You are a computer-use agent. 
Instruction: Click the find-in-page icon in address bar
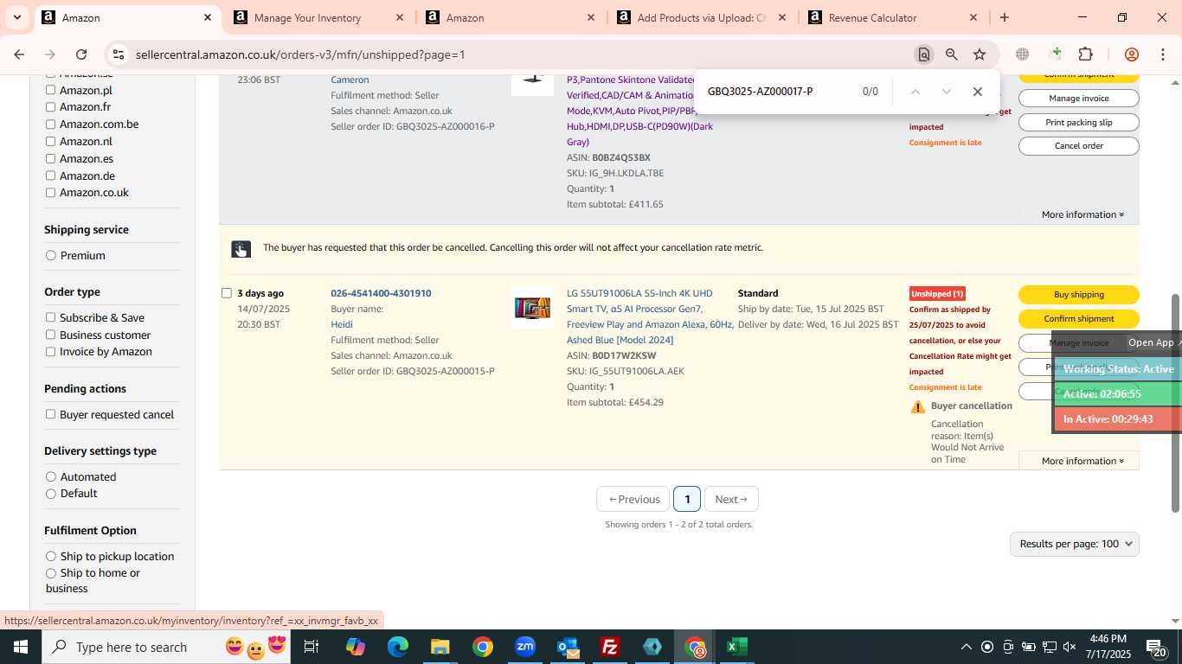coord(924,54)
